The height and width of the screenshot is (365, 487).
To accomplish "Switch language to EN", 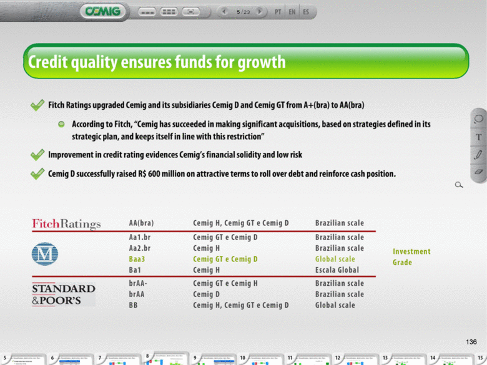I will (x=292, y=12).
